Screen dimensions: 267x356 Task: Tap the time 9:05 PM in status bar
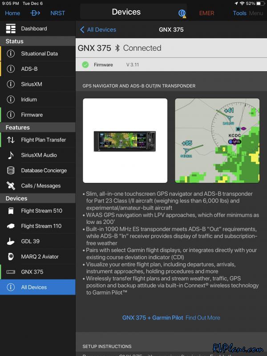tap(10, 4)
